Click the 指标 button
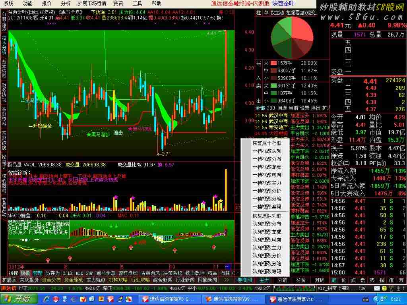407x305 pixels. tap(13, 273)
